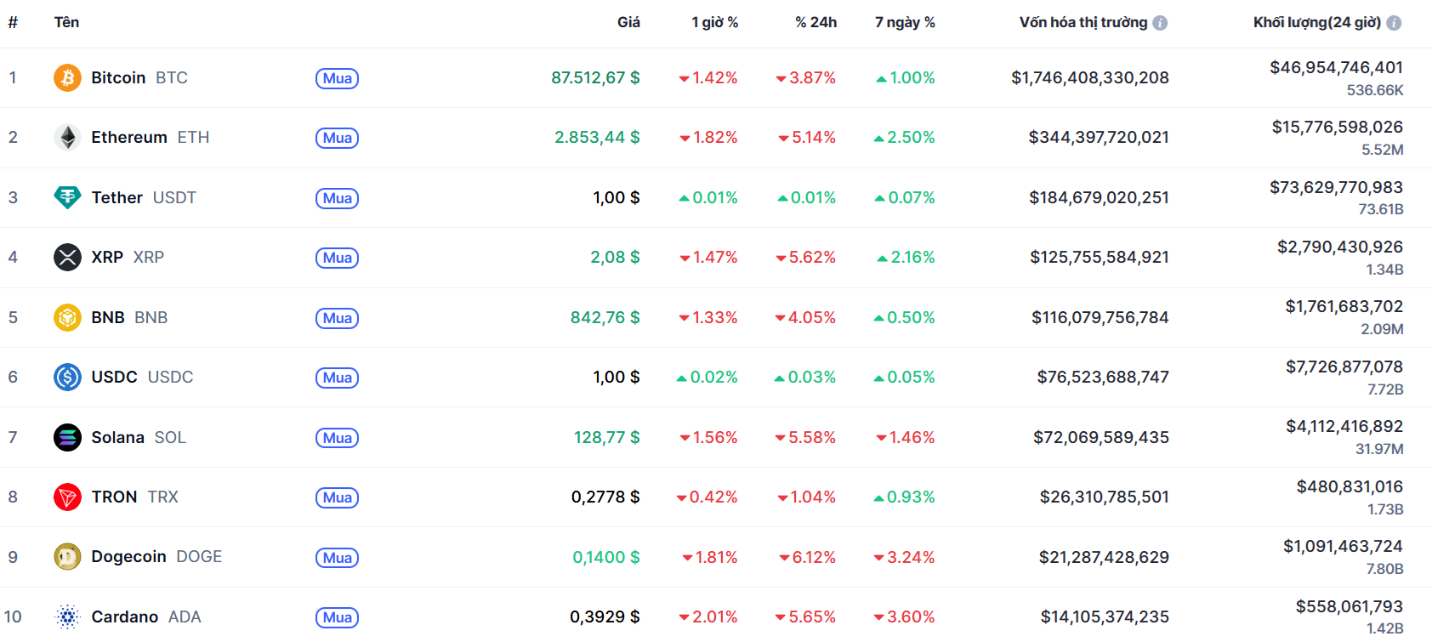The image size is (1432, 642).
Task: Sort by the 7 ngày % column header
Action: (905, 23)
